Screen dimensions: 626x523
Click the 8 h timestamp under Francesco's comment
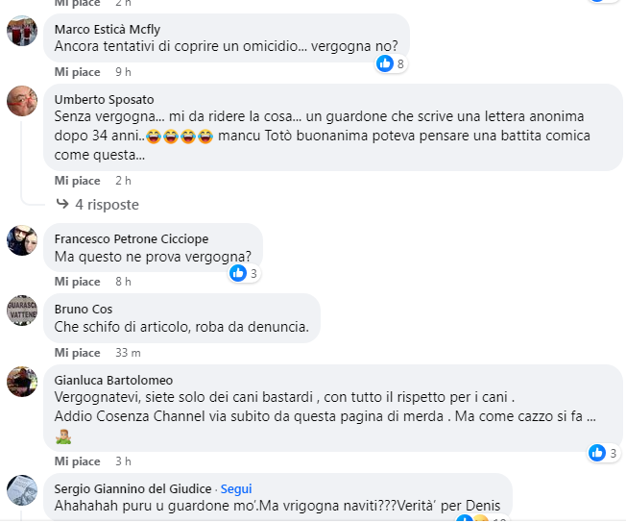click(123, 282)
